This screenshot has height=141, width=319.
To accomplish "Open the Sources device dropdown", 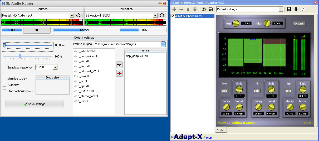I will [x=72, y=15].
